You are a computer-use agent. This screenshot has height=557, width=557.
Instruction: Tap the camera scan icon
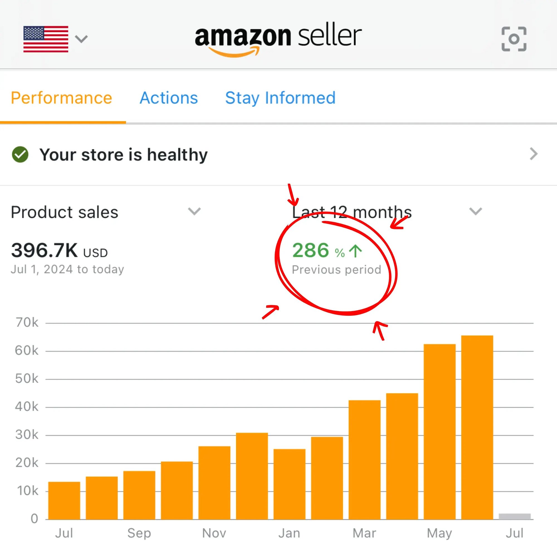click(x=514, y=39)
